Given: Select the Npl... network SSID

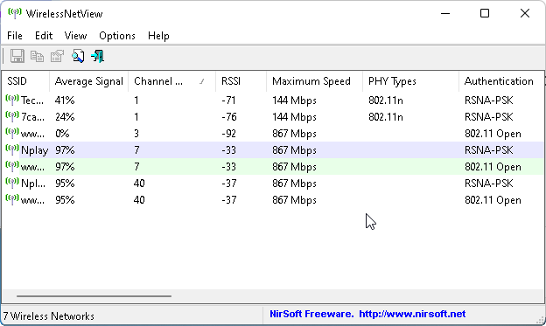Looking at the screenshot, I should [33, 184].
